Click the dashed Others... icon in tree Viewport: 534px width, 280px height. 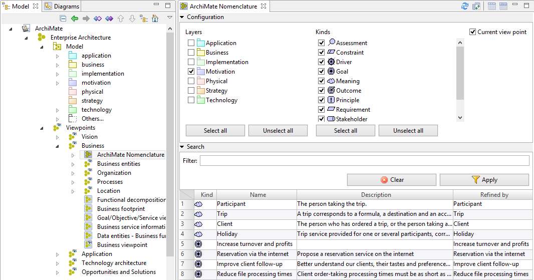[73, 119]
